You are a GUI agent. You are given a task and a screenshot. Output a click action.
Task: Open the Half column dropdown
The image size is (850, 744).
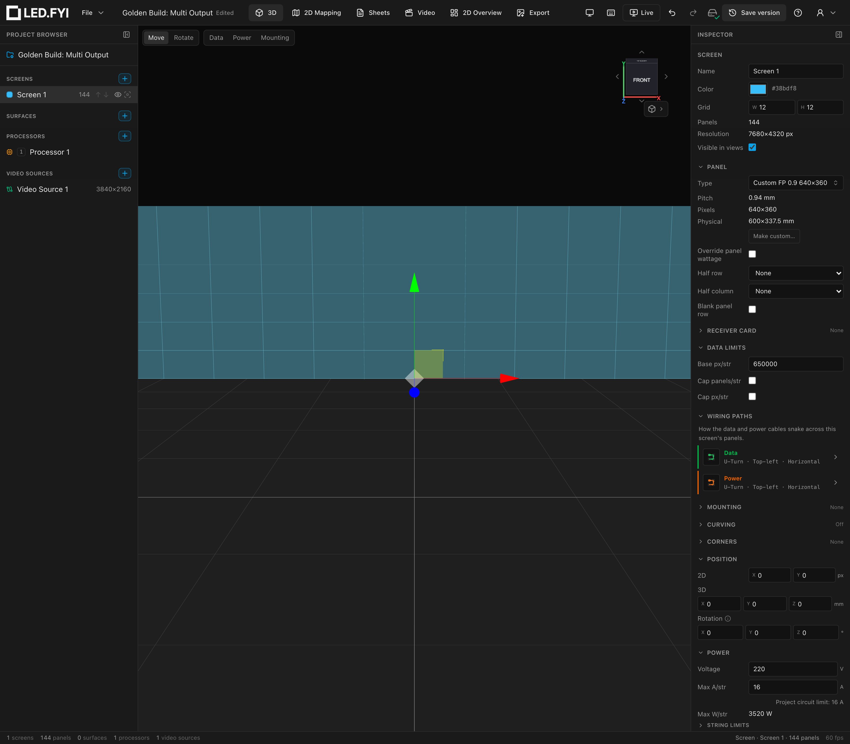coord(796,291)
